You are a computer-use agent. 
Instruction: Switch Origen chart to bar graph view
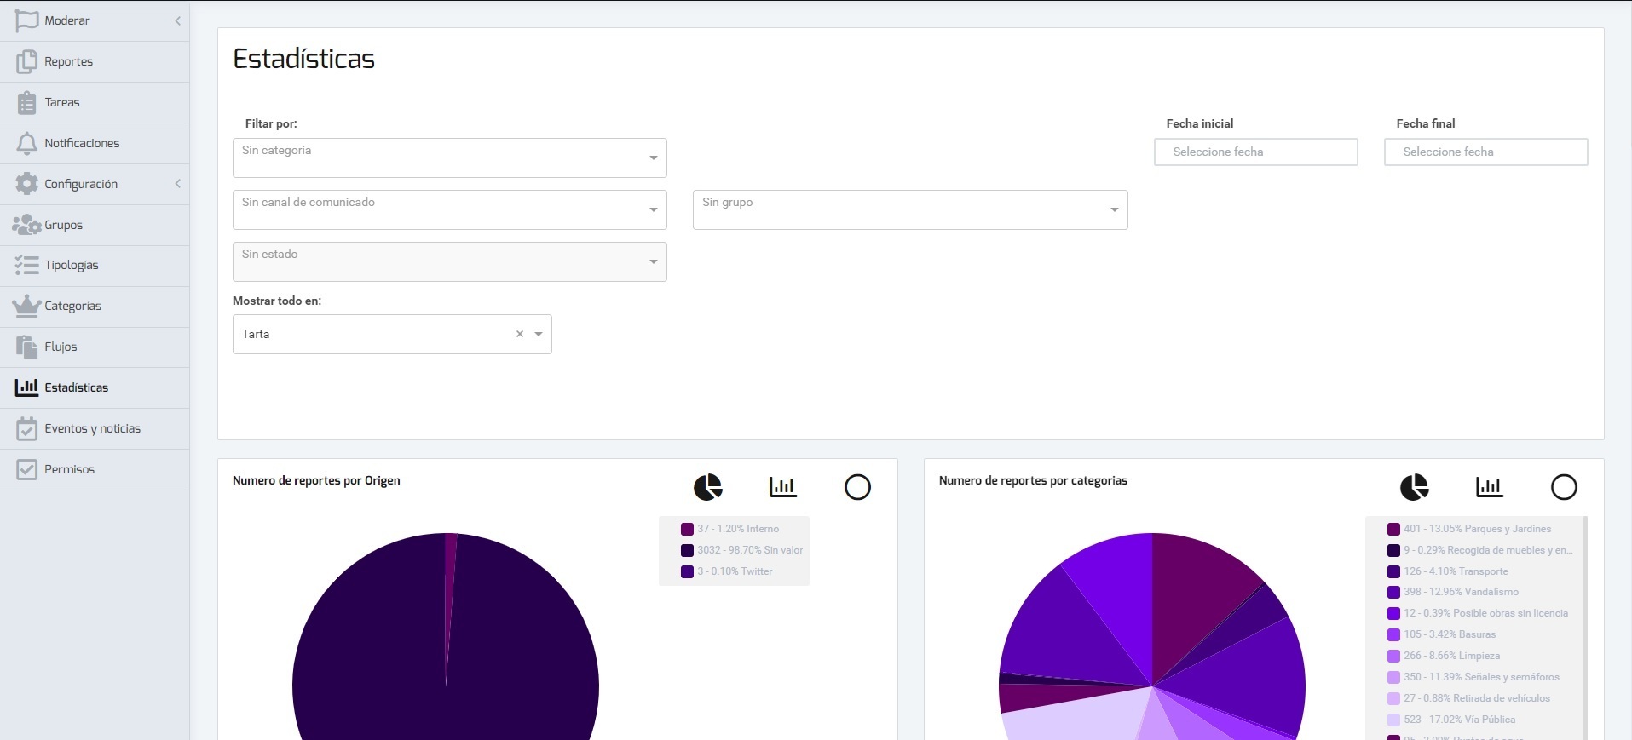782,487
